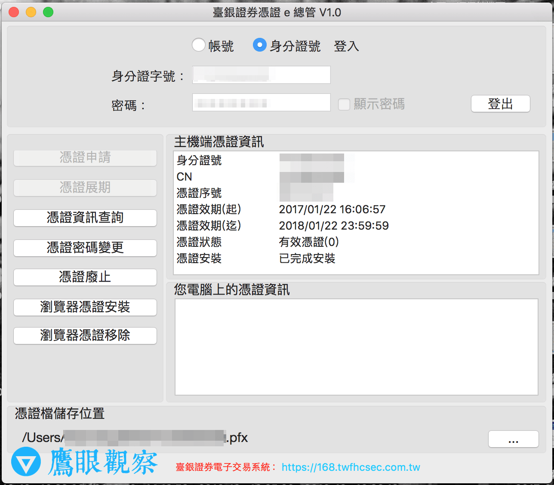Click the 憑證效期(起) value 2017/01/22 16:06:57
Screen dimensions: 554x485
pos(332,209)
